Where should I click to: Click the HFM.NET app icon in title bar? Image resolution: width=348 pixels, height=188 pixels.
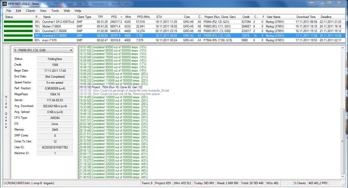tap(5, 3)
